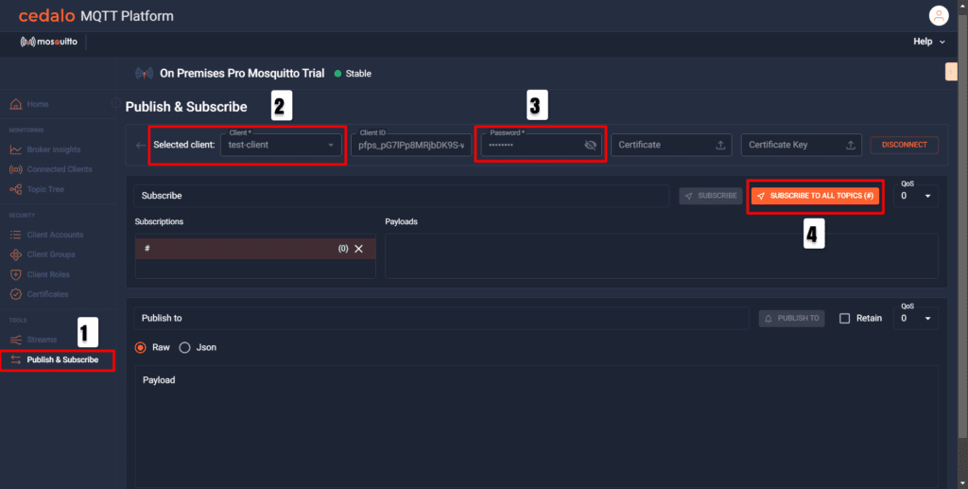Remove the # subscription with X icon
Viewport: 968px width, 489px height.
tap(358, 248)
